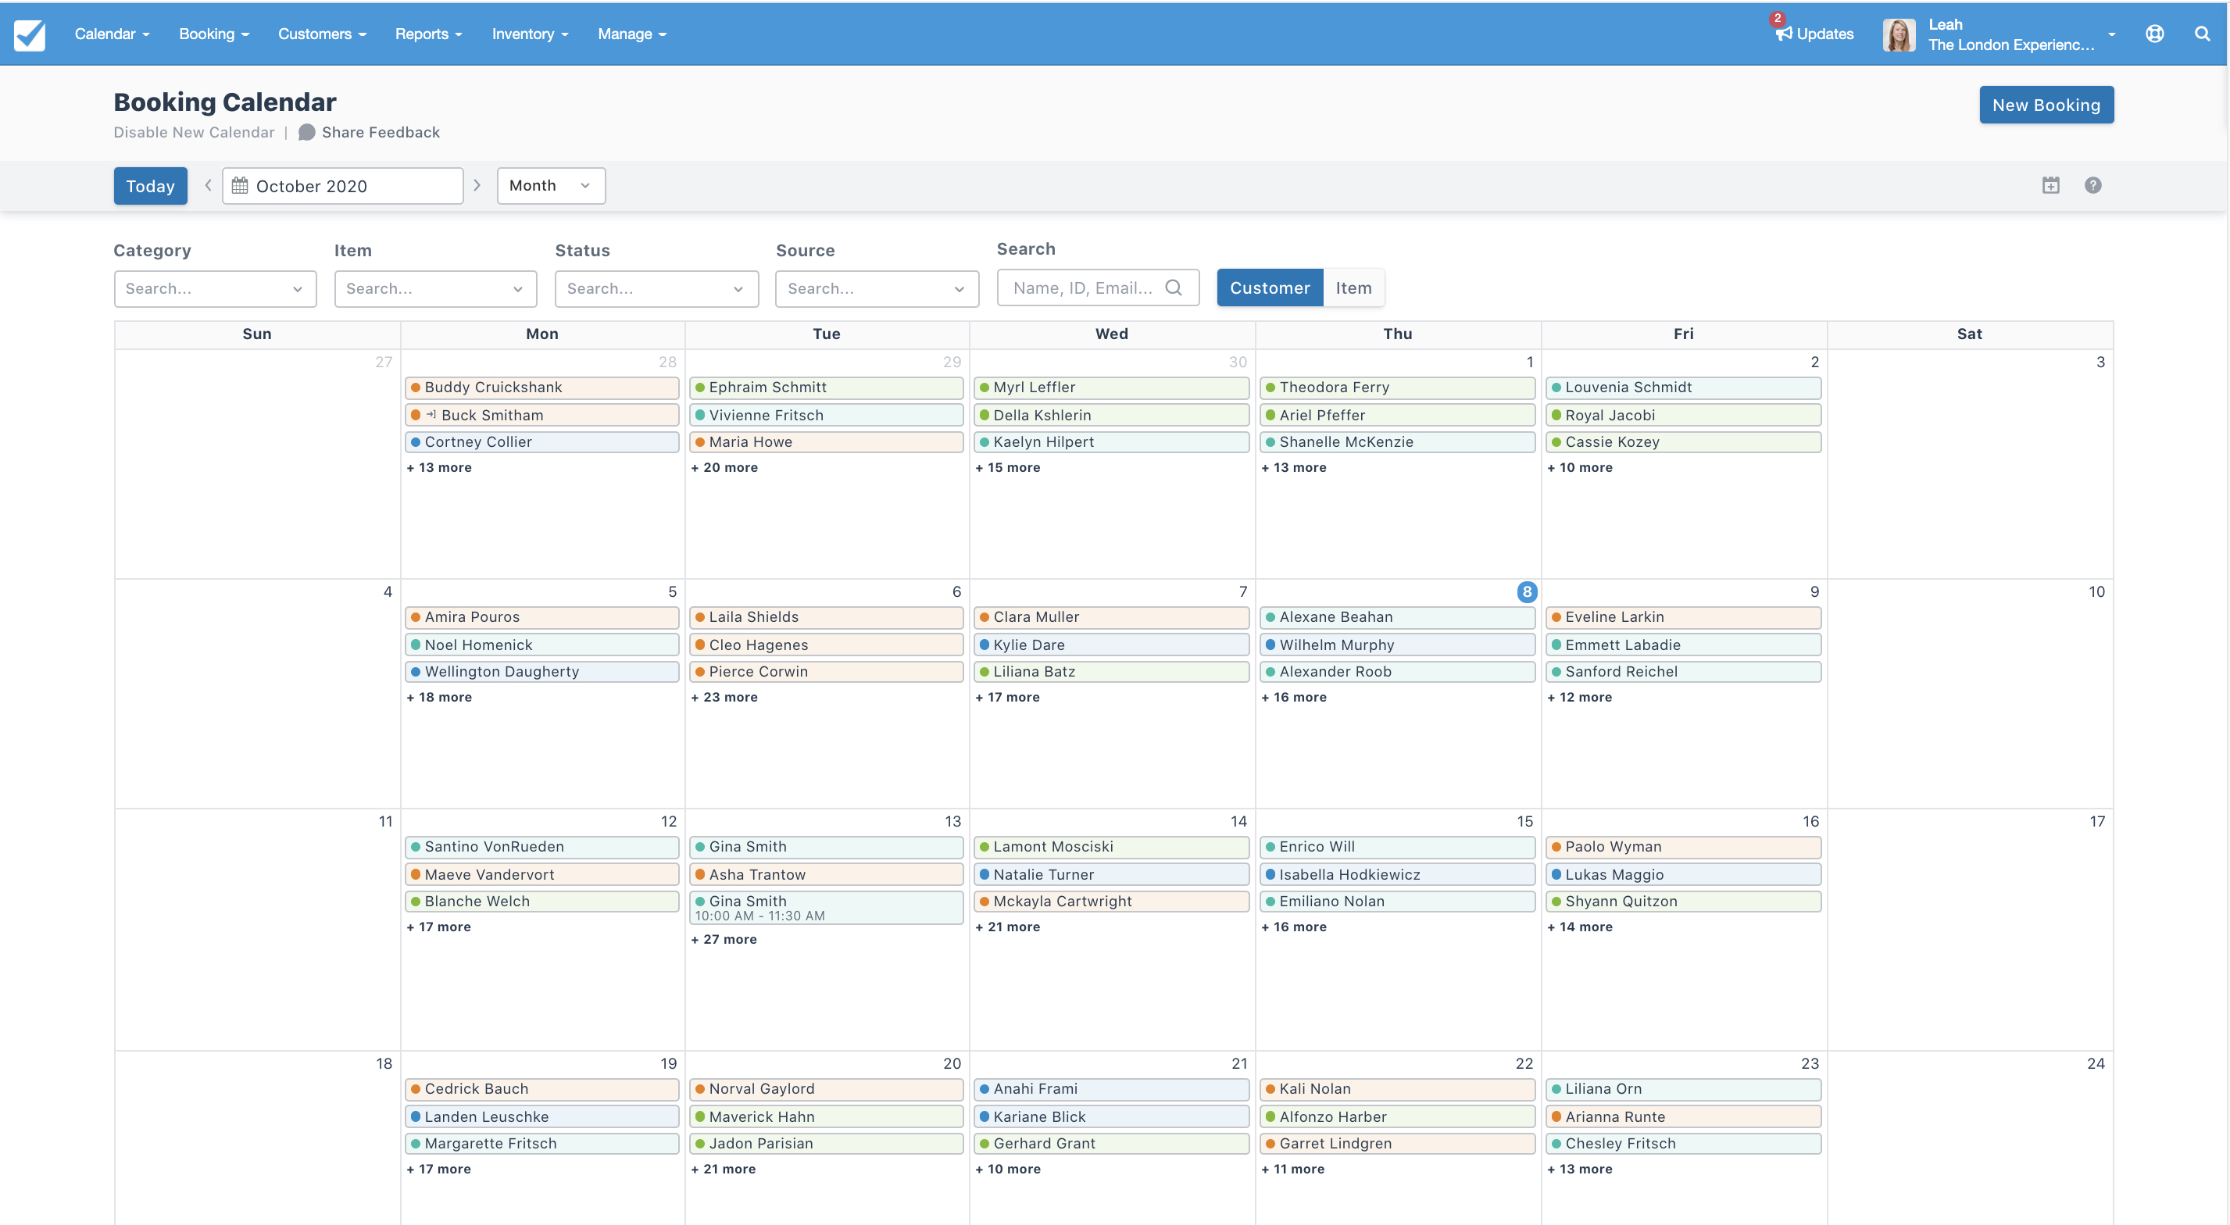Open Louvenia Schmidt booking

point(1683,387)
